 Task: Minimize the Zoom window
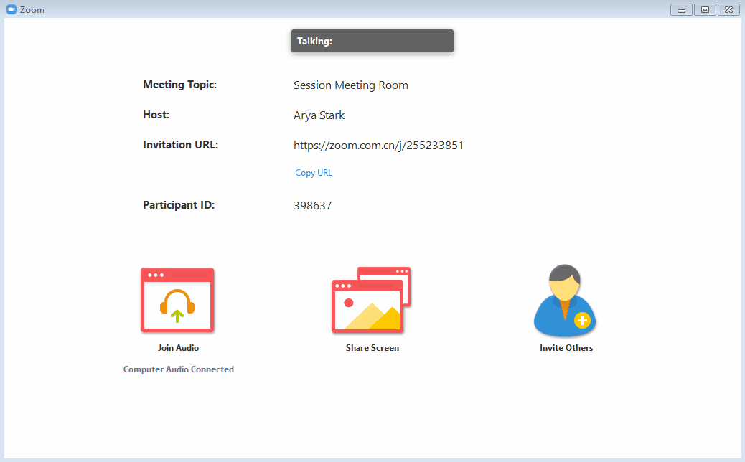(x=681, y=9)
